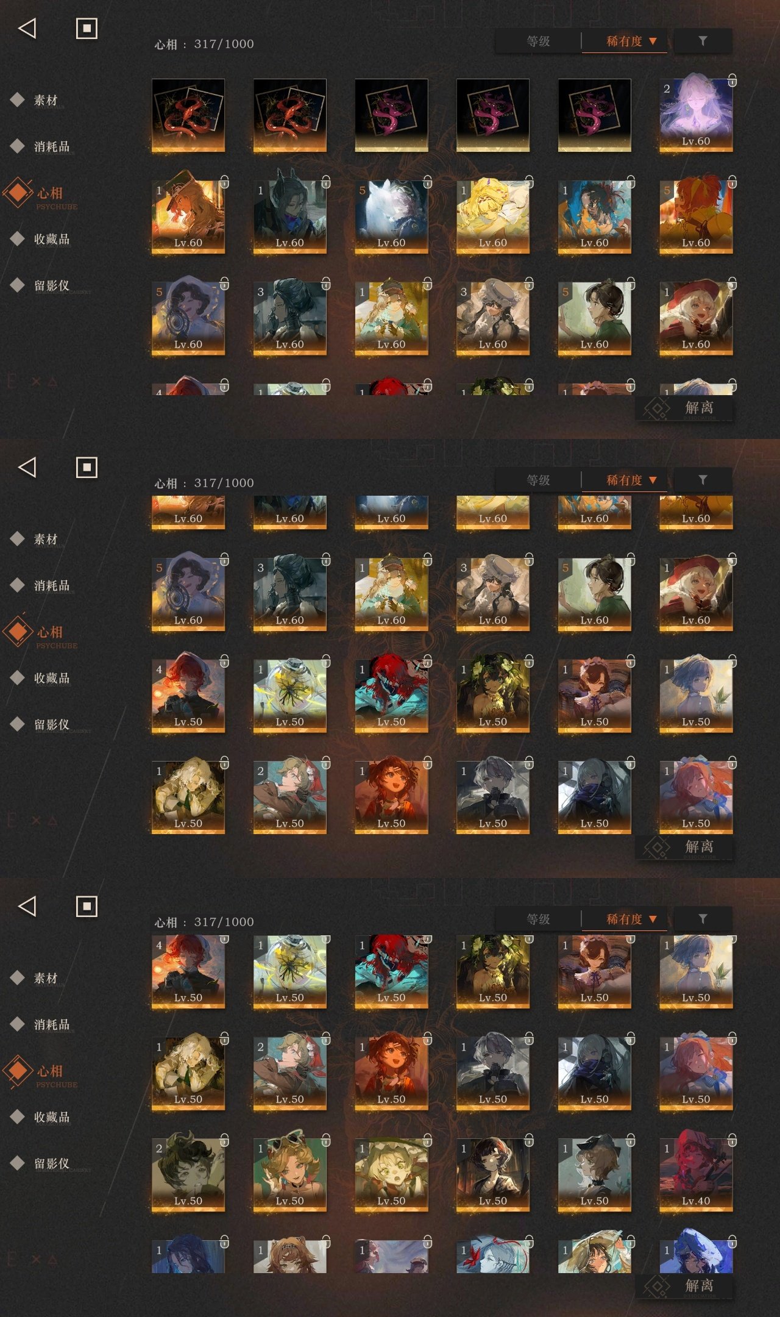780x1317 pixels.
Task: Tap 解离 button in the bottommost screen
Action: [684, 1286]
